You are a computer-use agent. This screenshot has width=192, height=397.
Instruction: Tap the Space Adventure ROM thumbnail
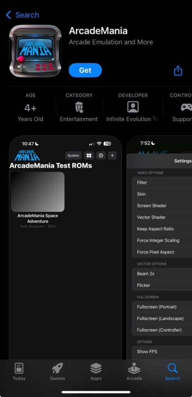(x=38, y=192)
